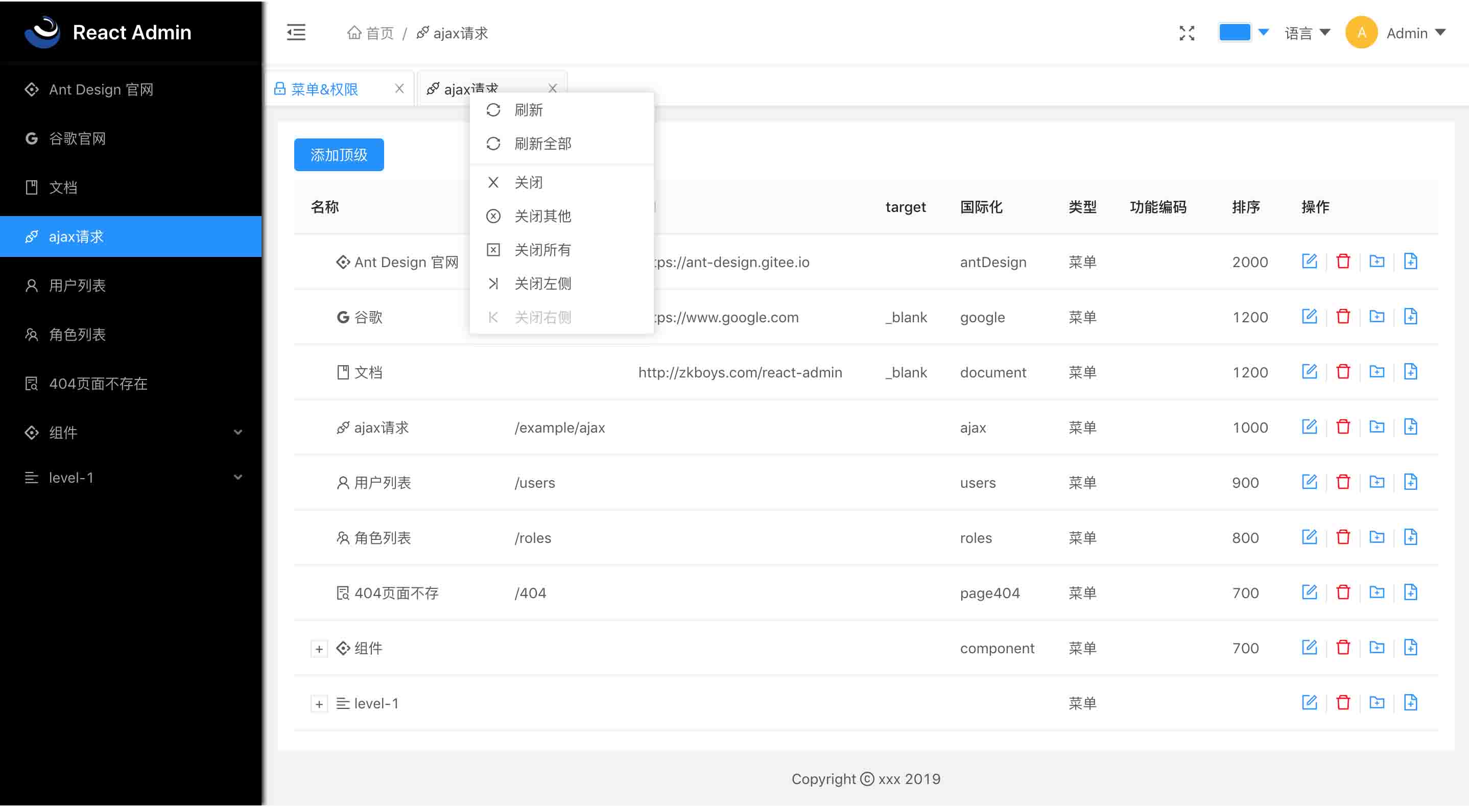Add a submenu folder to the ajax请求 row

pos(1377,427)
